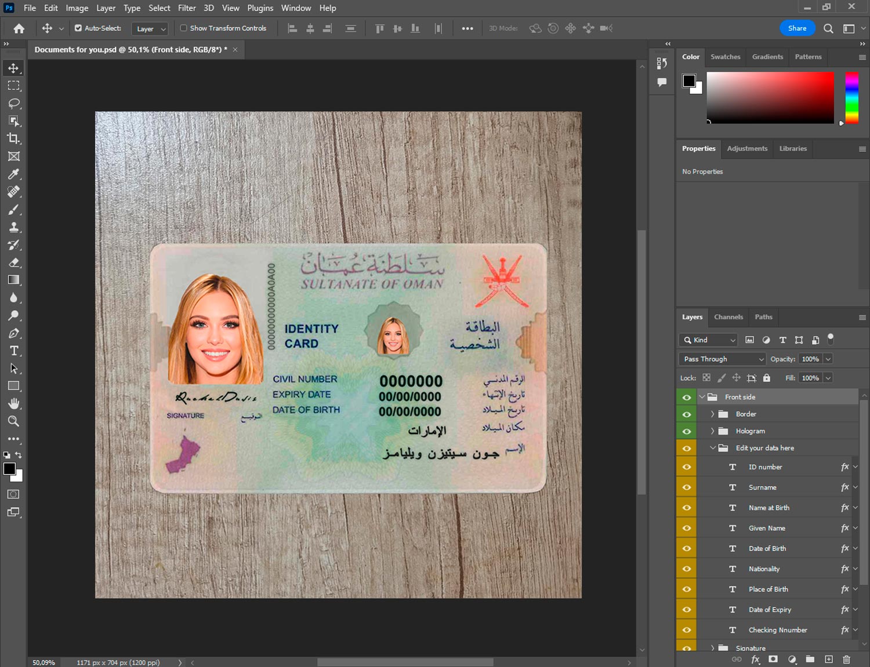Select the Crop tool

click(13, 138)
